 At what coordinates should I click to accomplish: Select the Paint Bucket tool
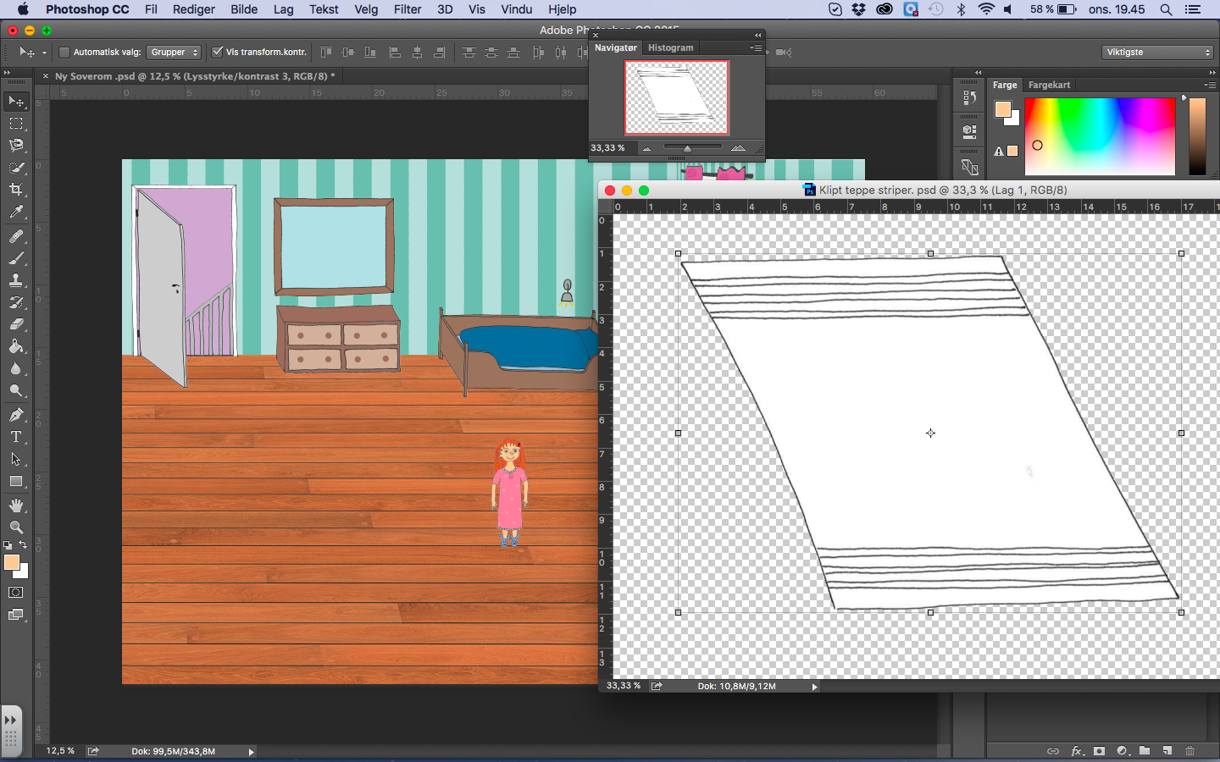[16, 346]
